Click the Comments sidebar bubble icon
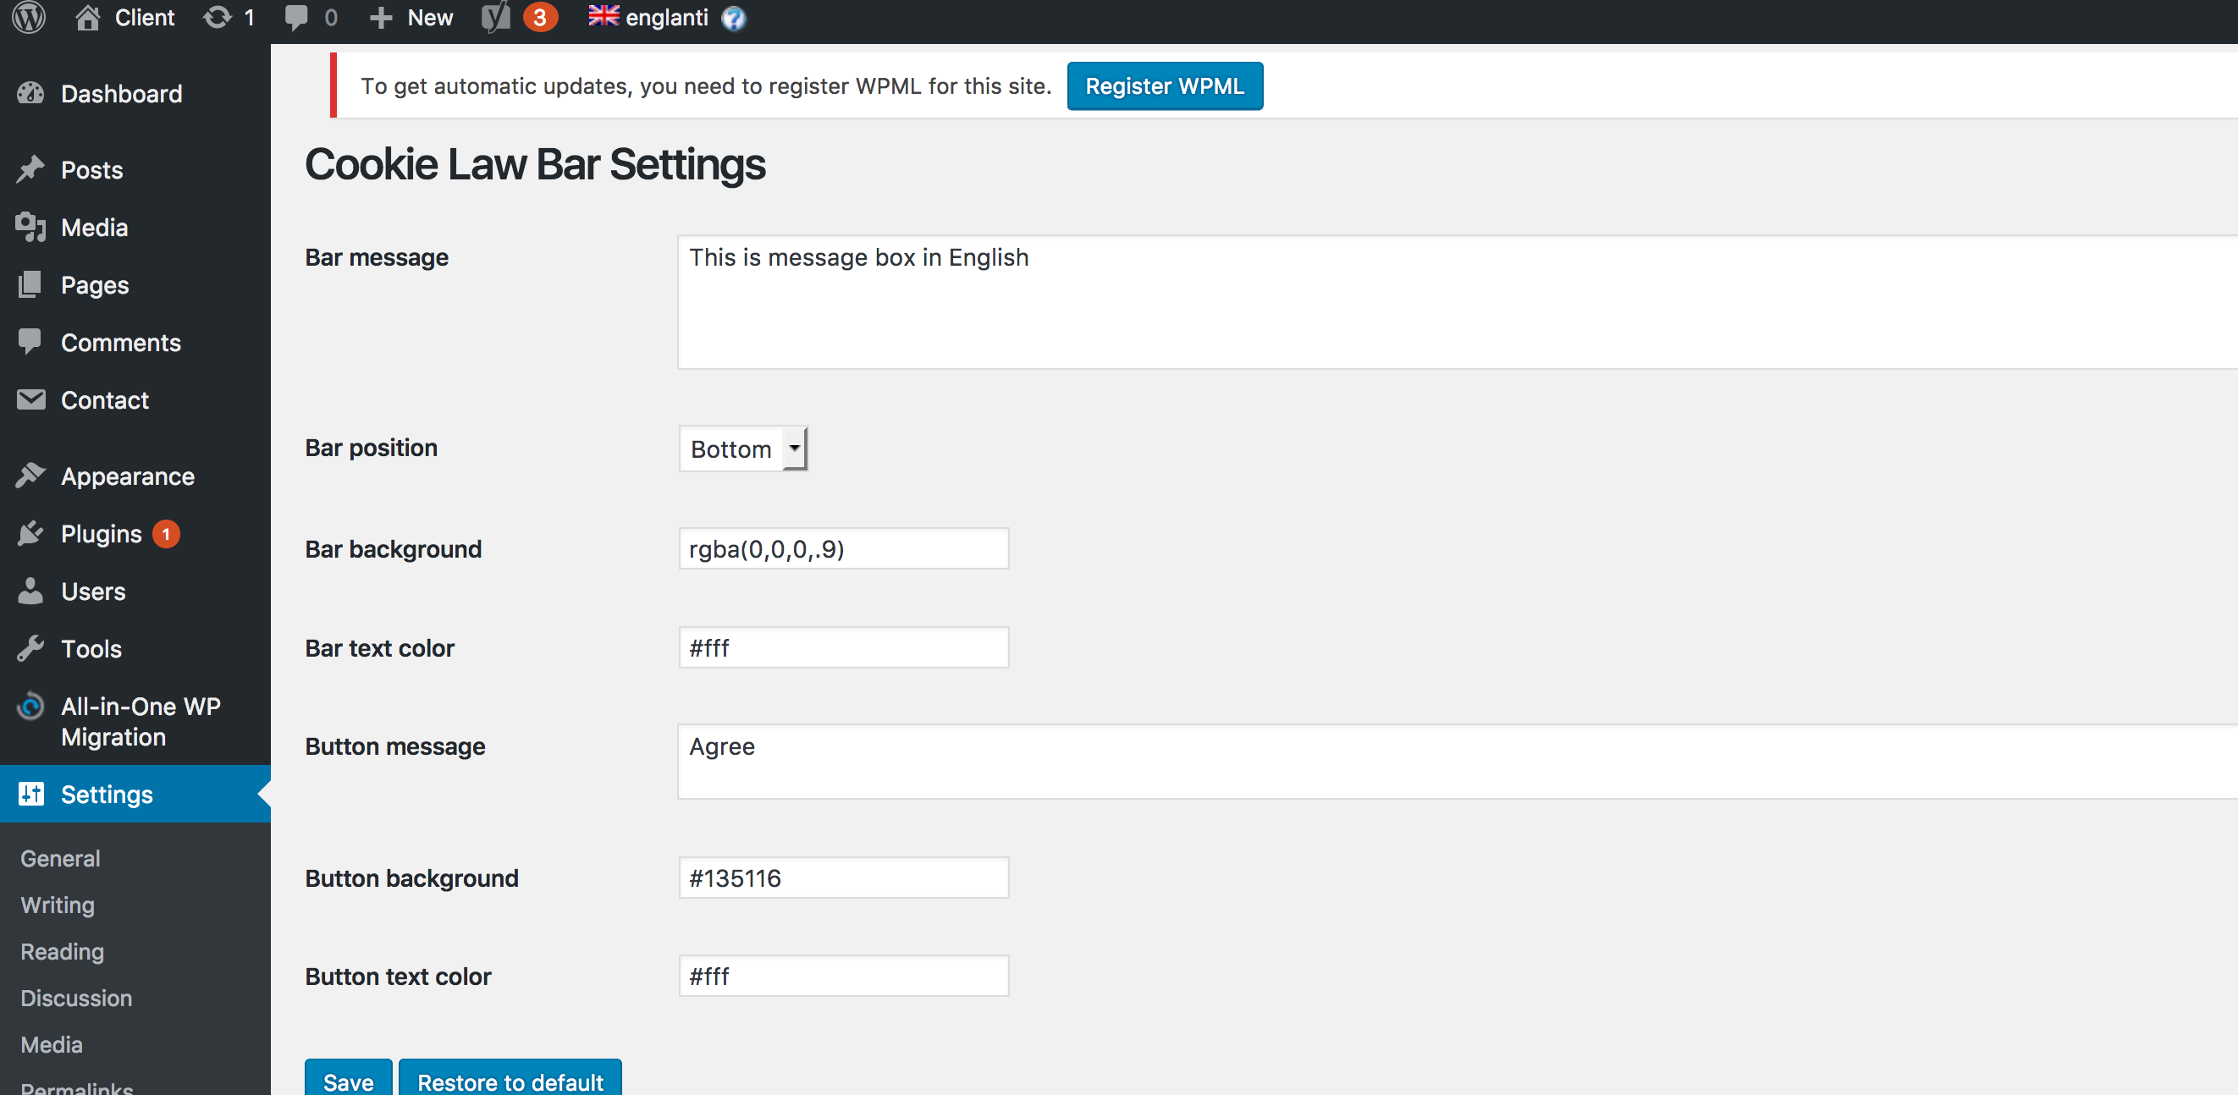 coord(30,342)
